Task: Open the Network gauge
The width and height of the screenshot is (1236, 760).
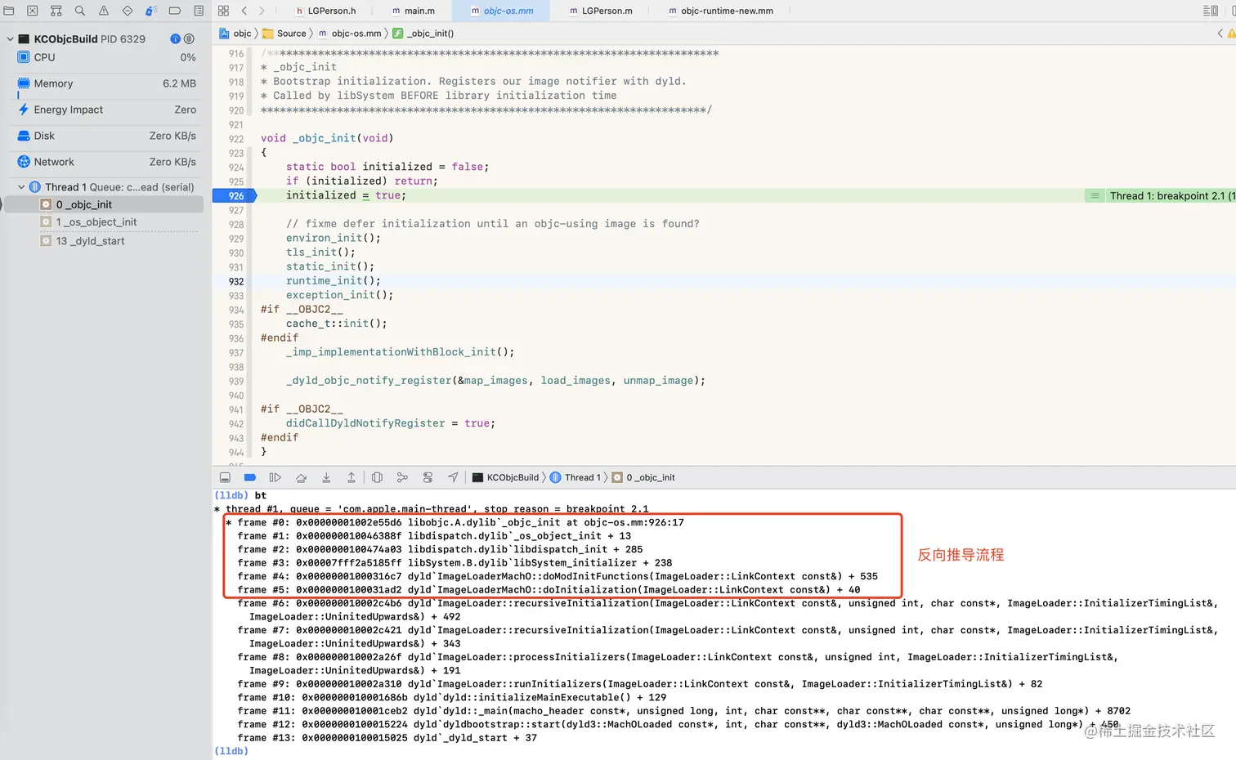Action: click(x=106, y=162)
